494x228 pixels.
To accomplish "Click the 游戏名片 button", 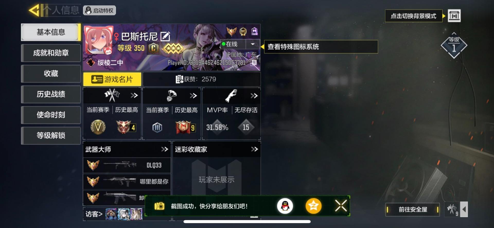I will (x=112, y=79).
